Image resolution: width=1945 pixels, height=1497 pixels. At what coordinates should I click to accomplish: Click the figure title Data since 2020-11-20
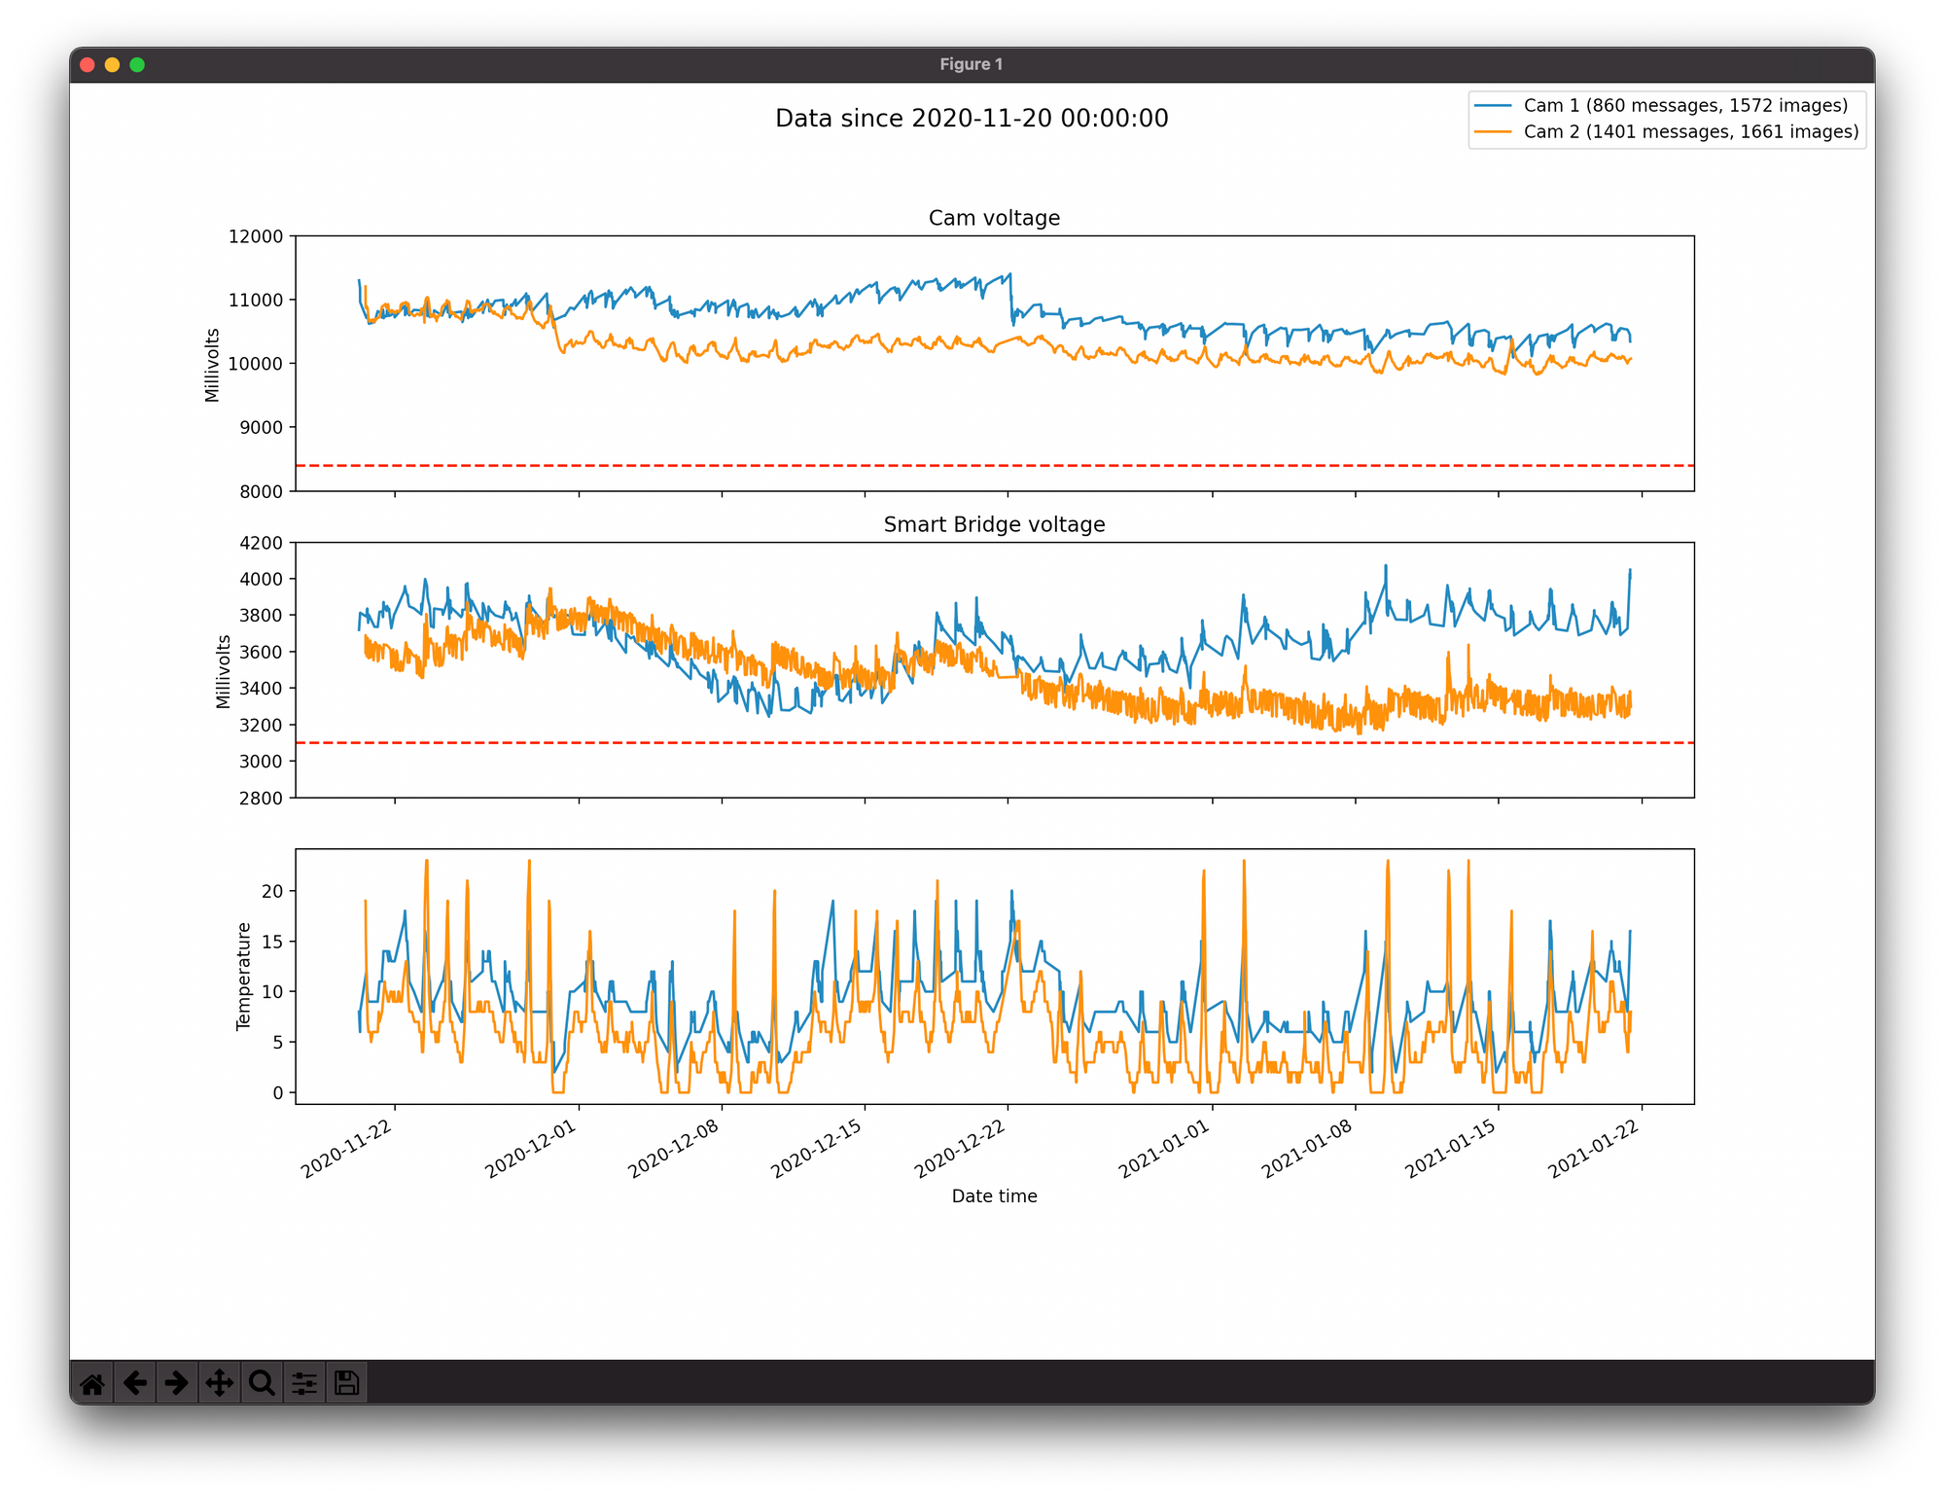972,118
